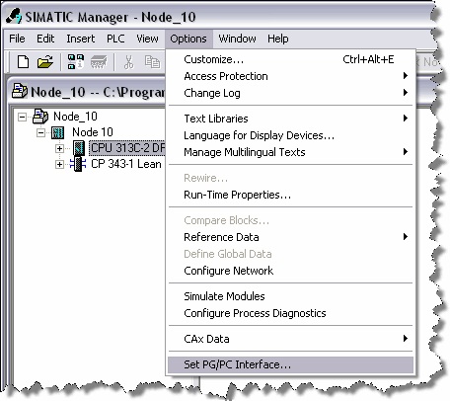This screenshot has height=401, width=450.
Task: Click the S7 Memory Card toolbar icon
Action: [99, 61]
